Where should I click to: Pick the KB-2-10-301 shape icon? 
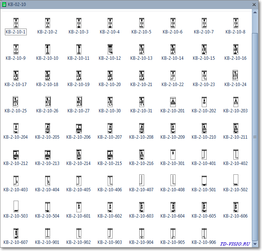tap(173, 154)
